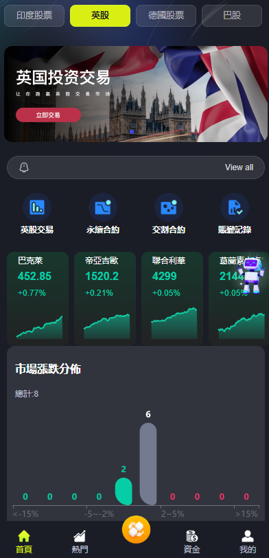Open 我的 profile person icon
Image resolution: width=269 pixels, height=558 pixels.
click(x=248, y=535)
